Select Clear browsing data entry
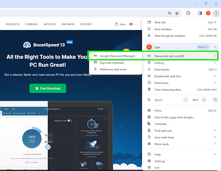 point(182,90)
